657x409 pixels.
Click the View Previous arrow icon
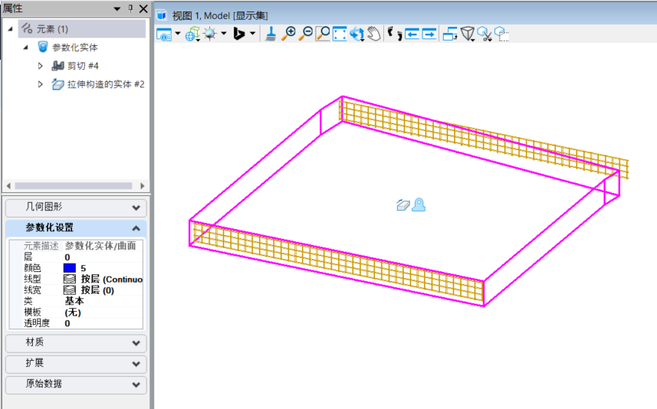(x=412, y=34)
